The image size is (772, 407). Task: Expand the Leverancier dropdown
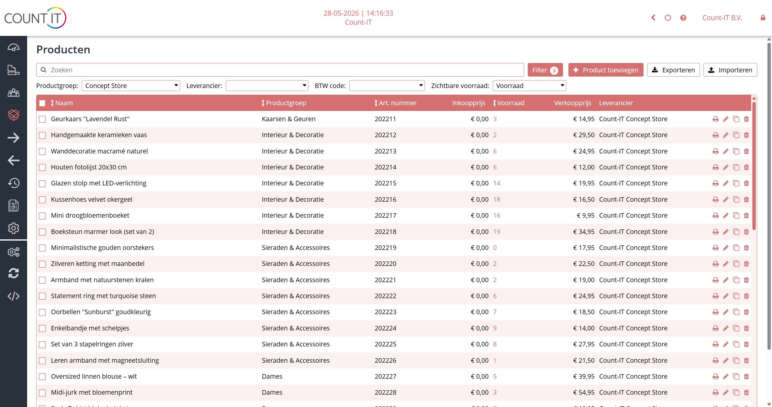pos(267,86)
